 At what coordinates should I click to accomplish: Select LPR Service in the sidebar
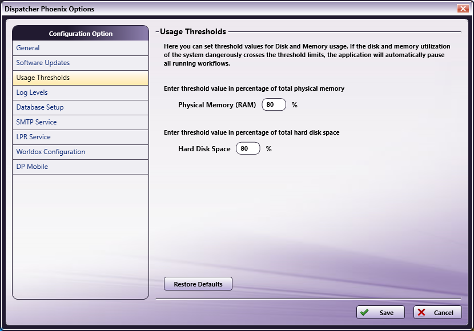coord(81,137)
